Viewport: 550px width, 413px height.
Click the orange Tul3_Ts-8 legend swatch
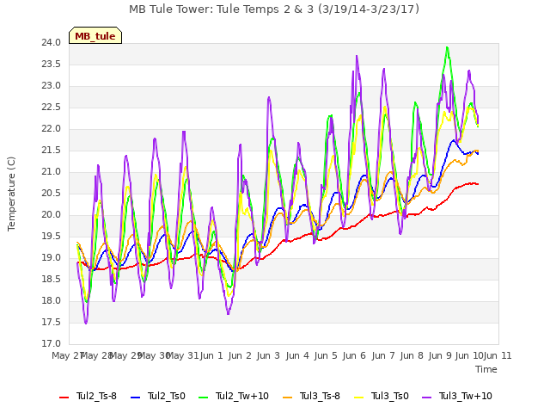click(288, 398)
